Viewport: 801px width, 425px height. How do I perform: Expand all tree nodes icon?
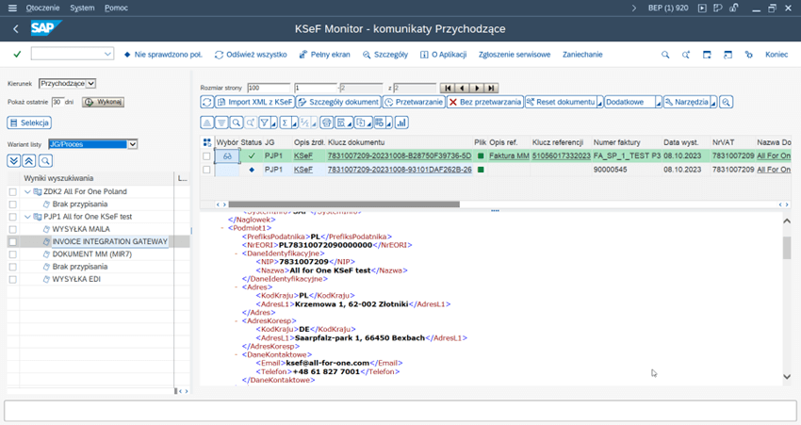(14, 161)
